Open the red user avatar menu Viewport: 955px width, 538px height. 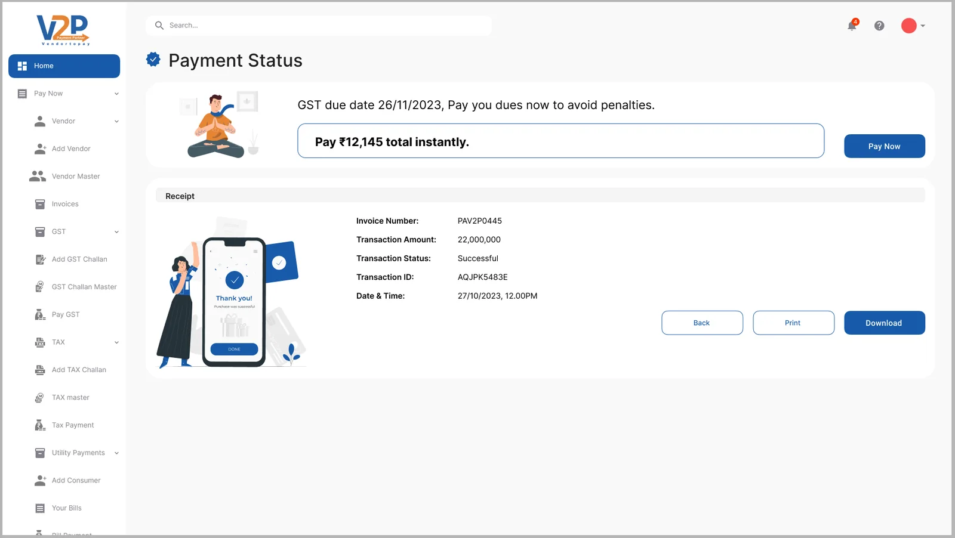(x=908, y=26)
